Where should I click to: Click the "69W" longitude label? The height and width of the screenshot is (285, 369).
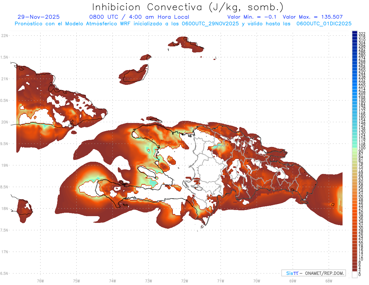point(292,281)
